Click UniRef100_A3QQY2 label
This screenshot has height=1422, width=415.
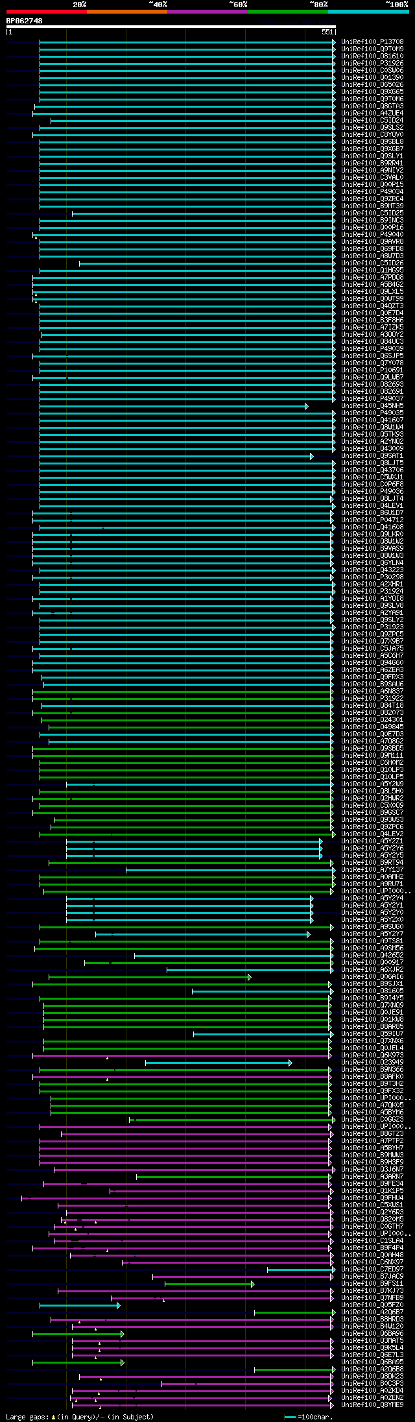[372, 334]
